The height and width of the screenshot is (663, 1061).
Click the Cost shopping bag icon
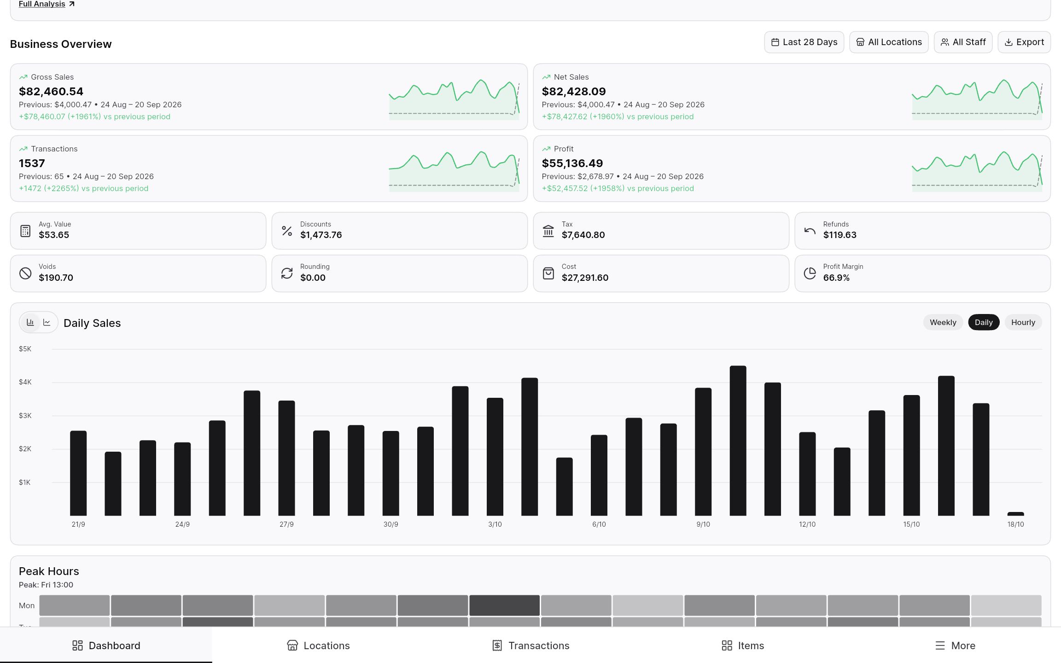[x=548, y=273]
